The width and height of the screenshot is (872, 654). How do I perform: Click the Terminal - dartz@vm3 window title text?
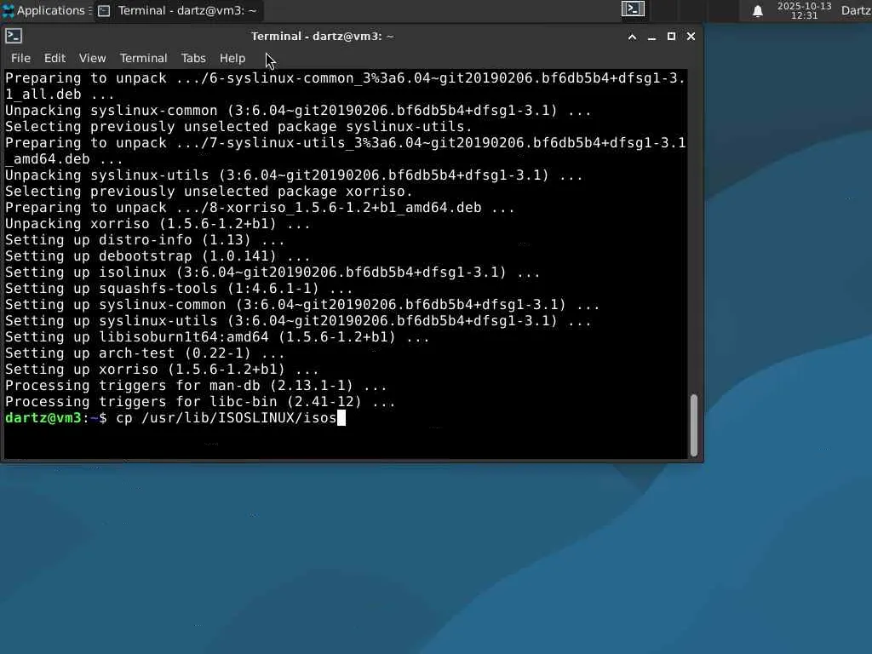[x=322, y=36]
